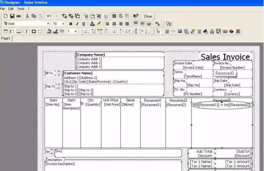Image resolution: width=264 pixels, height=171 pixels.
Task: Insert a memo text object
Action: tap(167, 31)
